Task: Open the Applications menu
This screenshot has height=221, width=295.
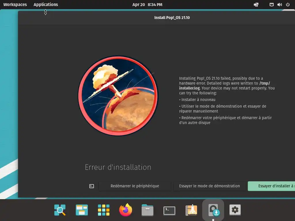Action: (x=46, y=5)
